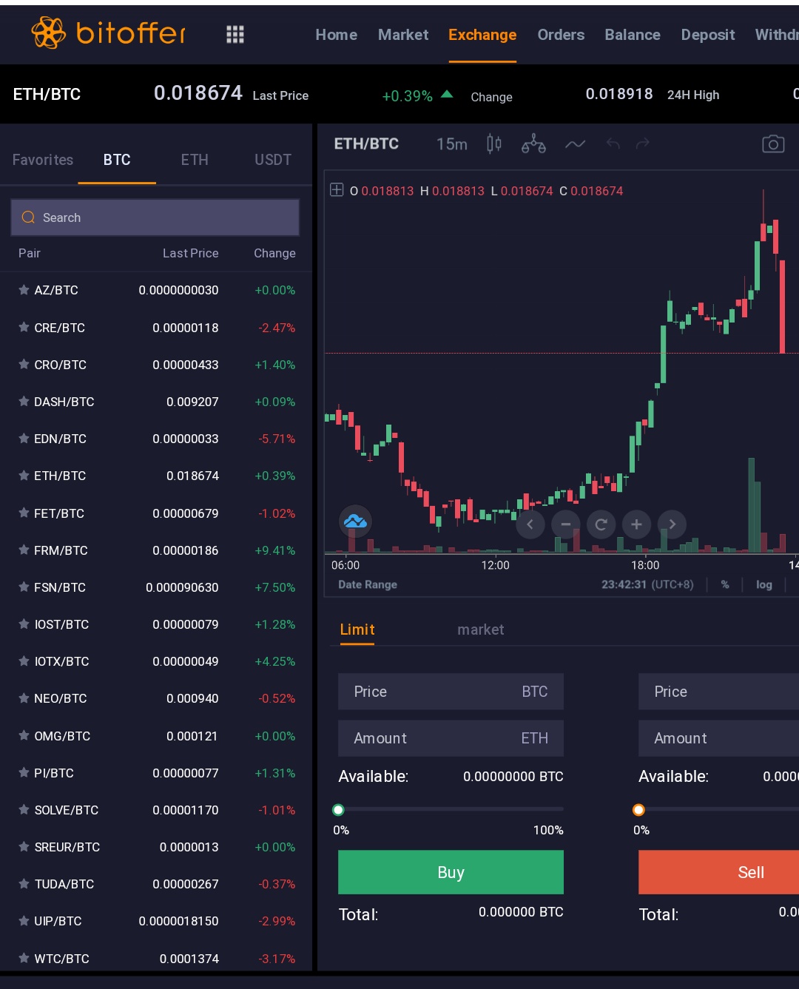Go to Home page

point(337,35)
